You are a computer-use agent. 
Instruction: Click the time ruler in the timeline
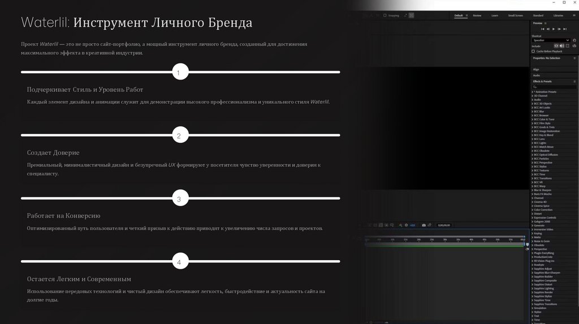(x=445, y=239)
